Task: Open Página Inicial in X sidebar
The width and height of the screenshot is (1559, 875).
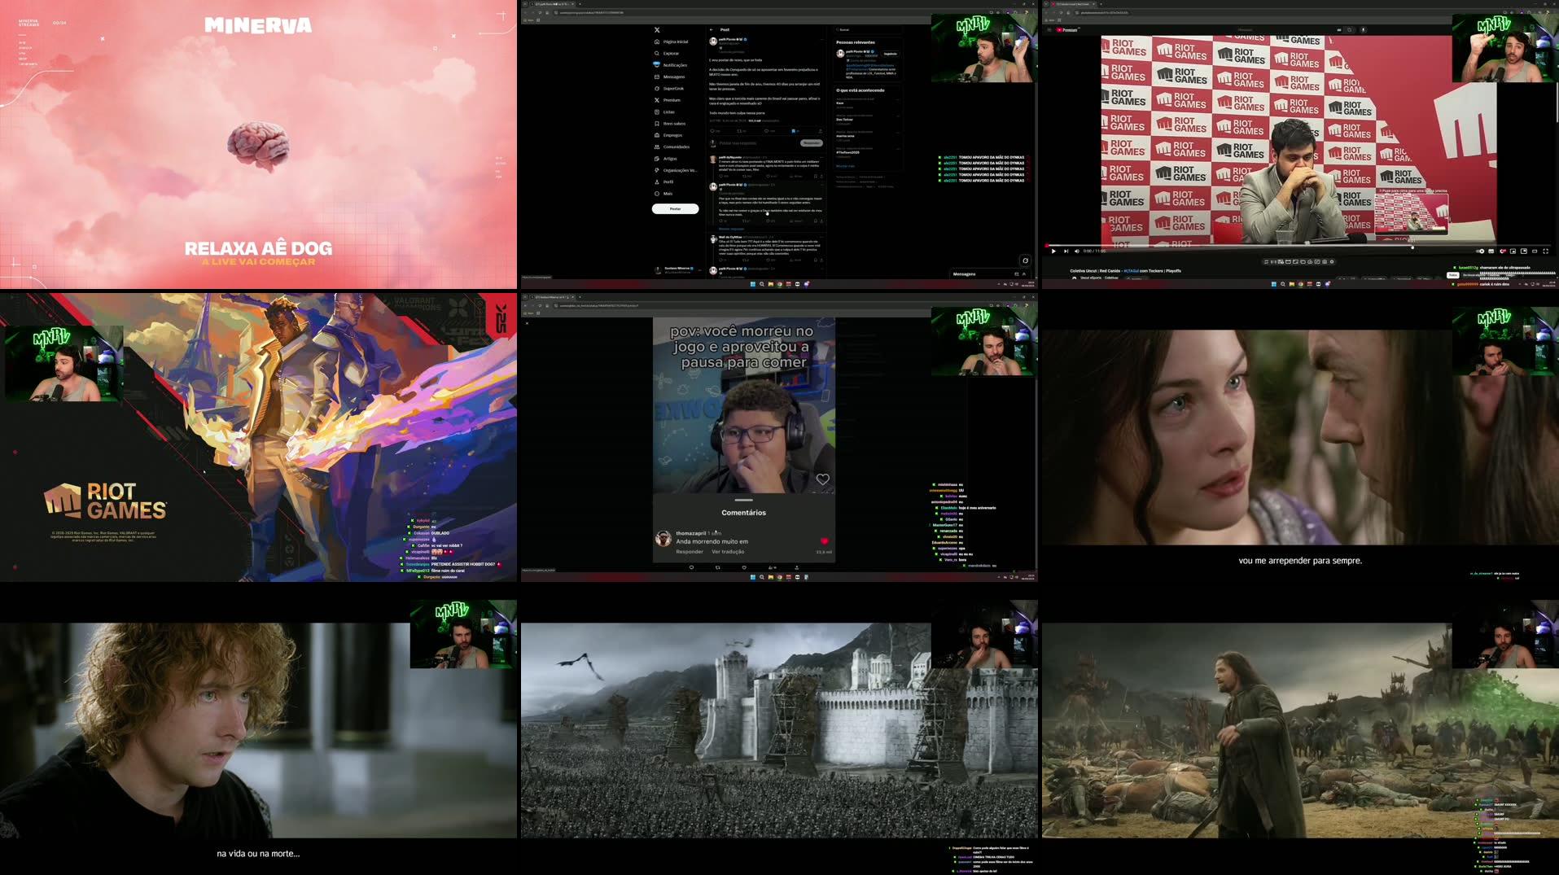Action: tap(672, 42)
